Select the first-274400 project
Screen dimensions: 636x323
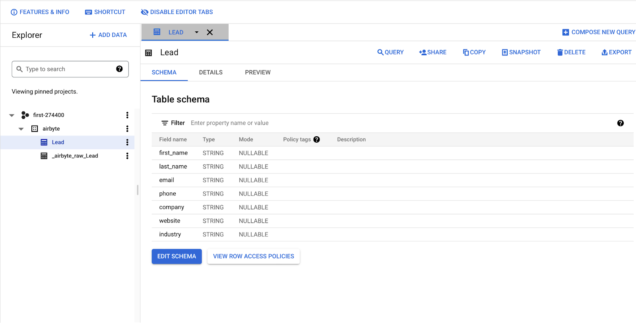tap(48, 115)
